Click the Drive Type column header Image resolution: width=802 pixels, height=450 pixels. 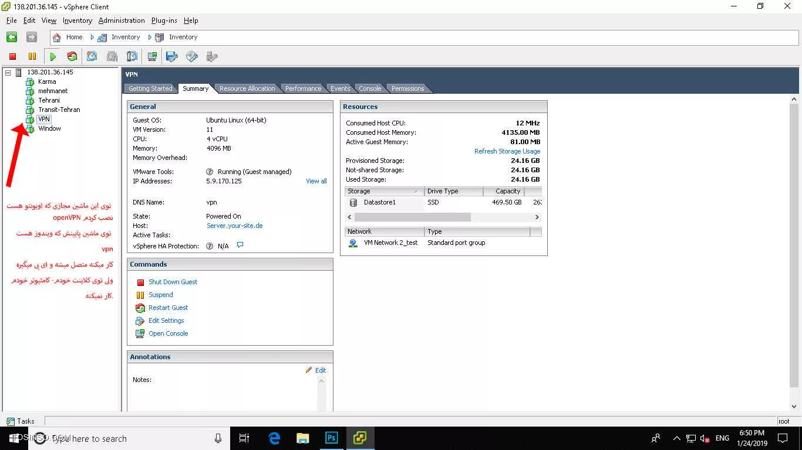454,192
